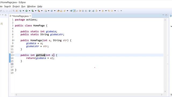Click line number 16 in the gutter
This screenshot has height=97, width=172.
coord(12,64)
